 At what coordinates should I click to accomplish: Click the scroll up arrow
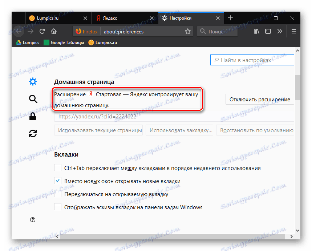tap(298, 50)
